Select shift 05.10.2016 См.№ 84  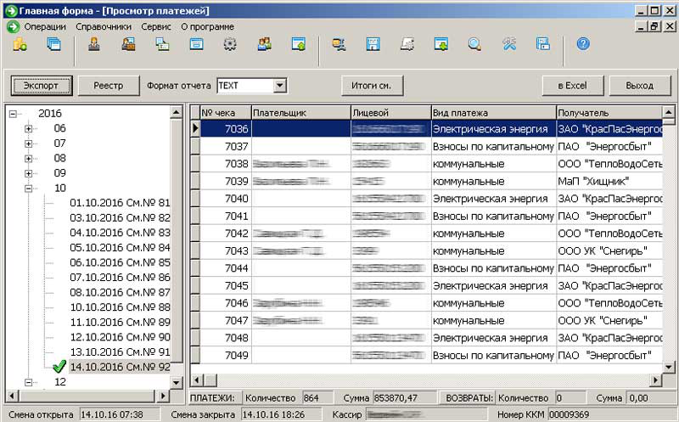click(120, 248)
